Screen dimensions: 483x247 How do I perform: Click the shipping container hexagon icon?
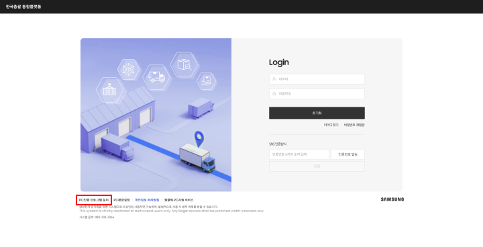coord(109,90)
